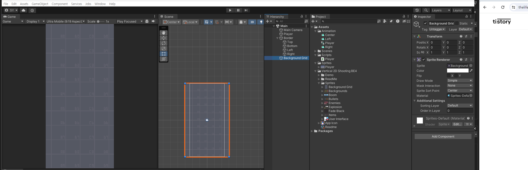Viewport: 528px width, 170px height.
Task: Open Game view more options menu
Action: tap(155, 16)
